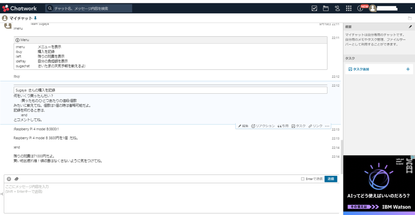Image resolution: width=415 pixels, height=215 pixels.
Task: Click the attachment paperclip icon
Action: point(16,179)
